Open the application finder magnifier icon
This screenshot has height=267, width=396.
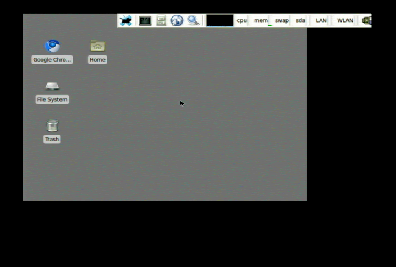click(x=193, y=21)
